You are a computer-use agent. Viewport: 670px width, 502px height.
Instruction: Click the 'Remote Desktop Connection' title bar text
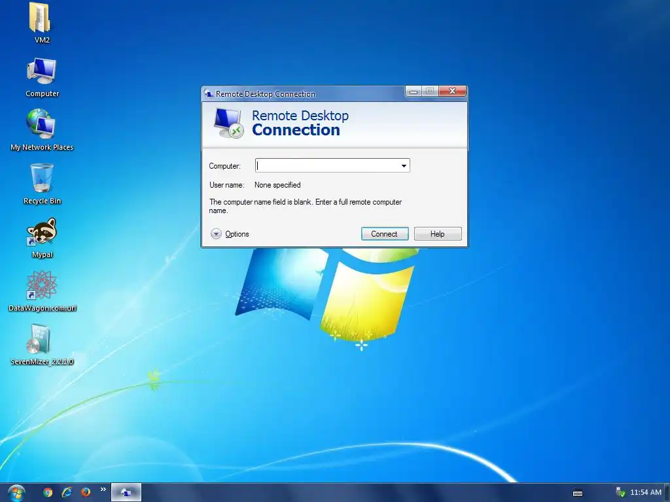pyautogui.click(x=266, y=94)
